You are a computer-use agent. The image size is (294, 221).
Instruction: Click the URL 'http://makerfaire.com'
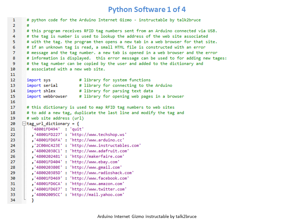tap(97, 156)
